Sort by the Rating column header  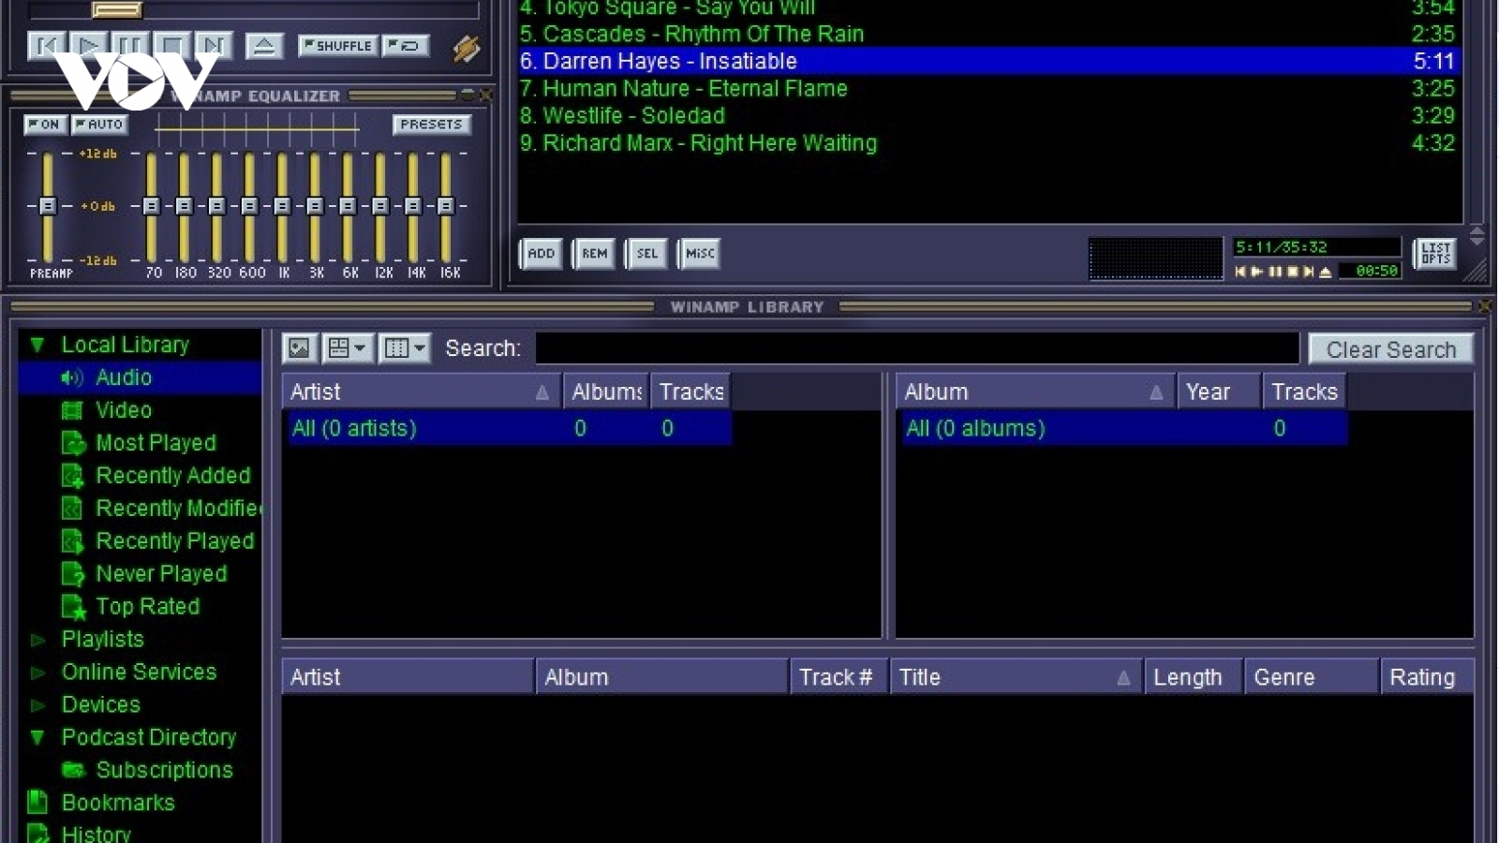click(1427, 677)
